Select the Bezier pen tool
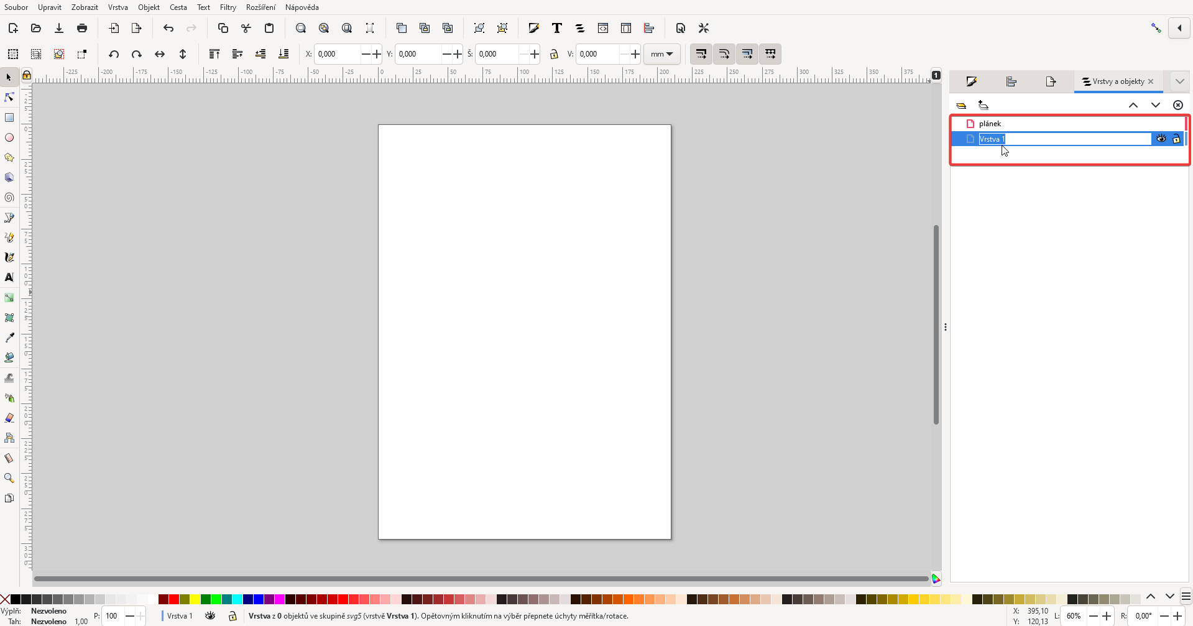The image size is (1193, 626). click(x=9, y=218)
